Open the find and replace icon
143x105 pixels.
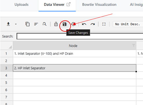point(44,24)
